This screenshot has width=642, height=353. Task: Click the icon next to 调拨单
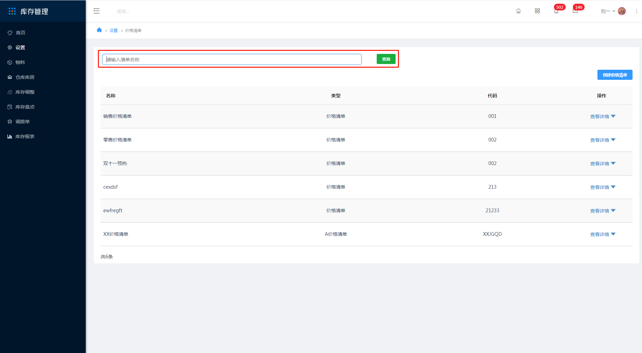pos(10,122)
